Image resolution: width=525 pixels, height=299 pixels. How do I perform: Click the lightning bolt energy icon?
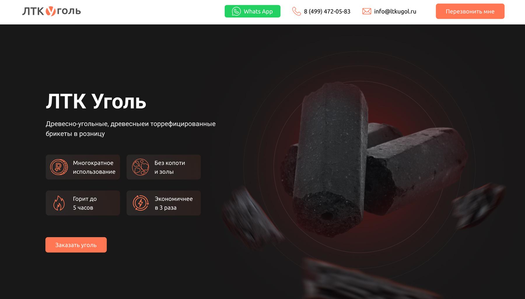(141, 203)
